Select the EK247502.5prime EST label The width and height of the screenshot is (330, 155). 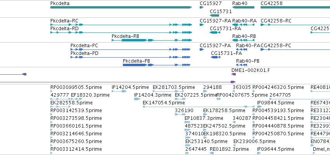224,126
